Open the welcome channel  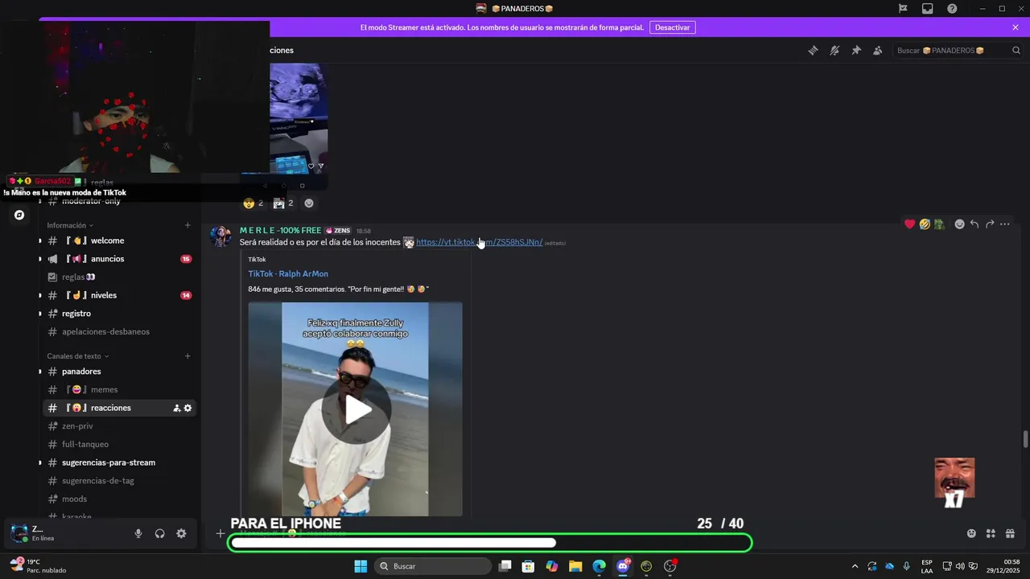[119, 240]
